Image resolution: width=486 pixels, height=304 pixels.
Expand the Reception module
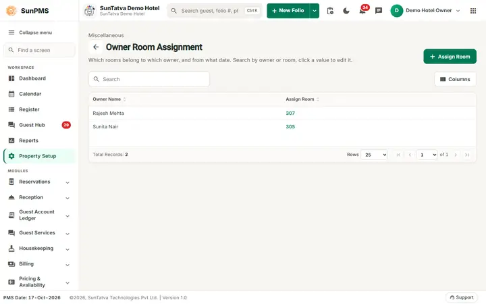[39, 197]
